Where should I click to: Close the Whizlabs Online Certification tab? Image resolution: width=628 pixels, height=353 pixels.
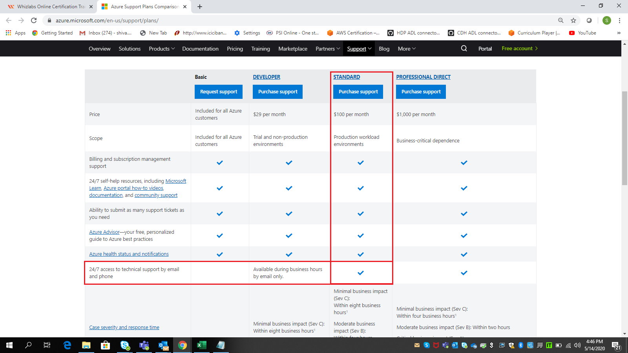tap(91, 7)
